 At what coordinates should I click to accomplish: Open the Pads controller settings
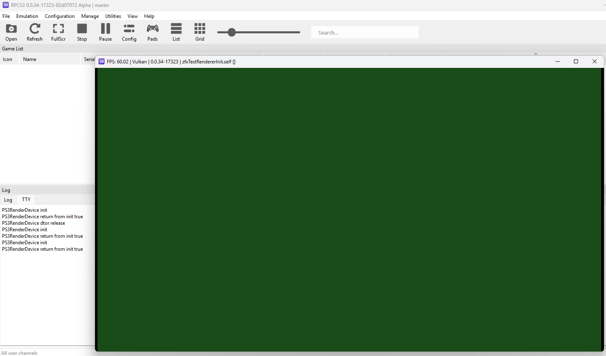point(153,32)
